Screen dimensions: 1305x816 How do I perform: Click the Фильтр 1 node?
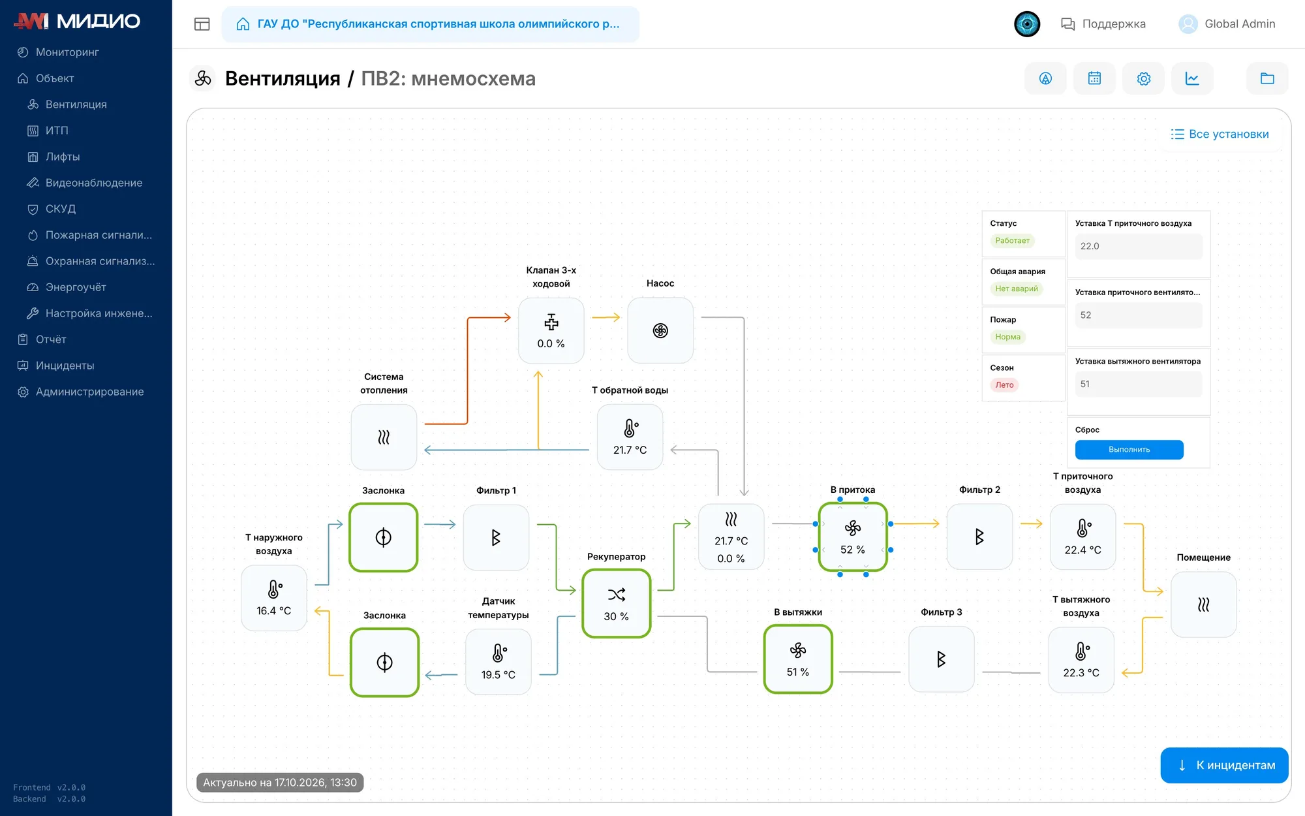pyautogui.click(x=496, y=537)
